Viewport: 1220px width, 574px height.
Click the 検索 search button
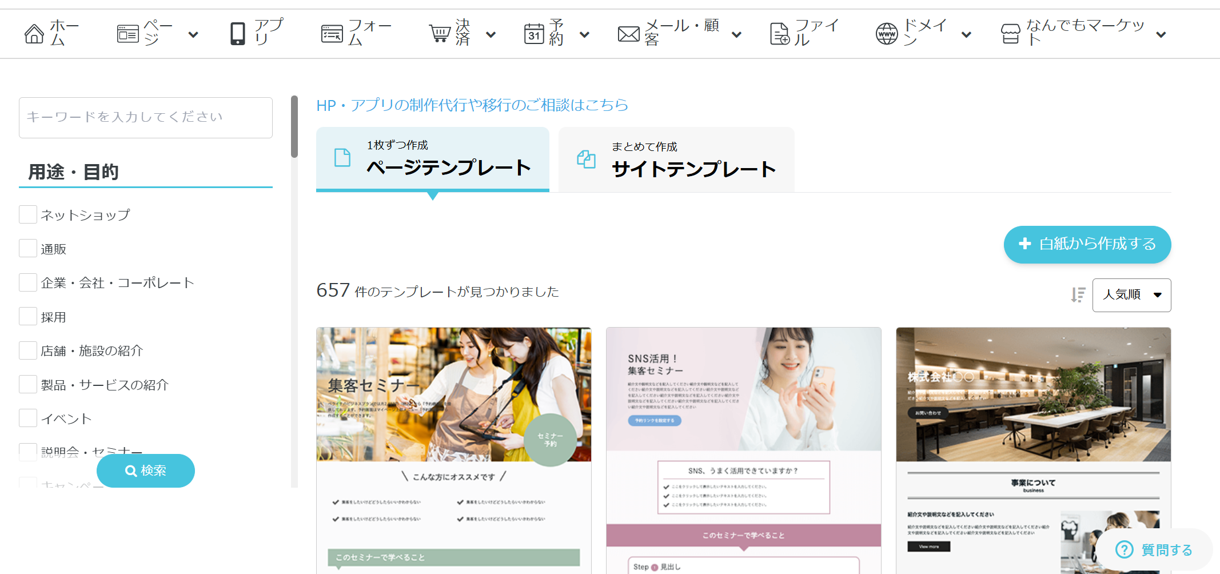pyautogui.click(x=146, y=471)
